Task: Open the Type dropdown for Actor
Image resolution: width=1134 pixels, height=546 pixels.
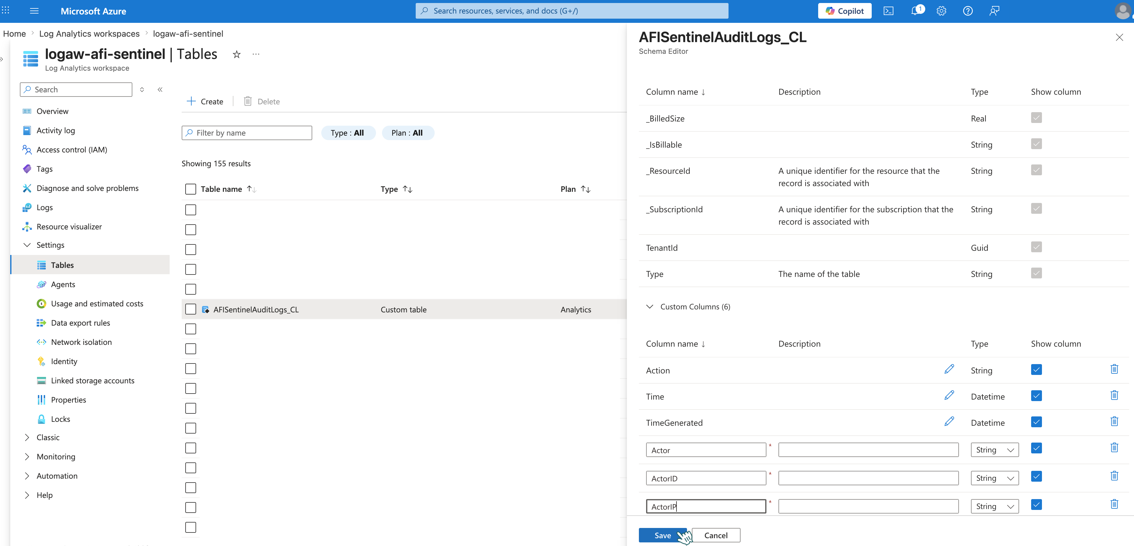Action: pyautogui.click(x=994, y=450)
